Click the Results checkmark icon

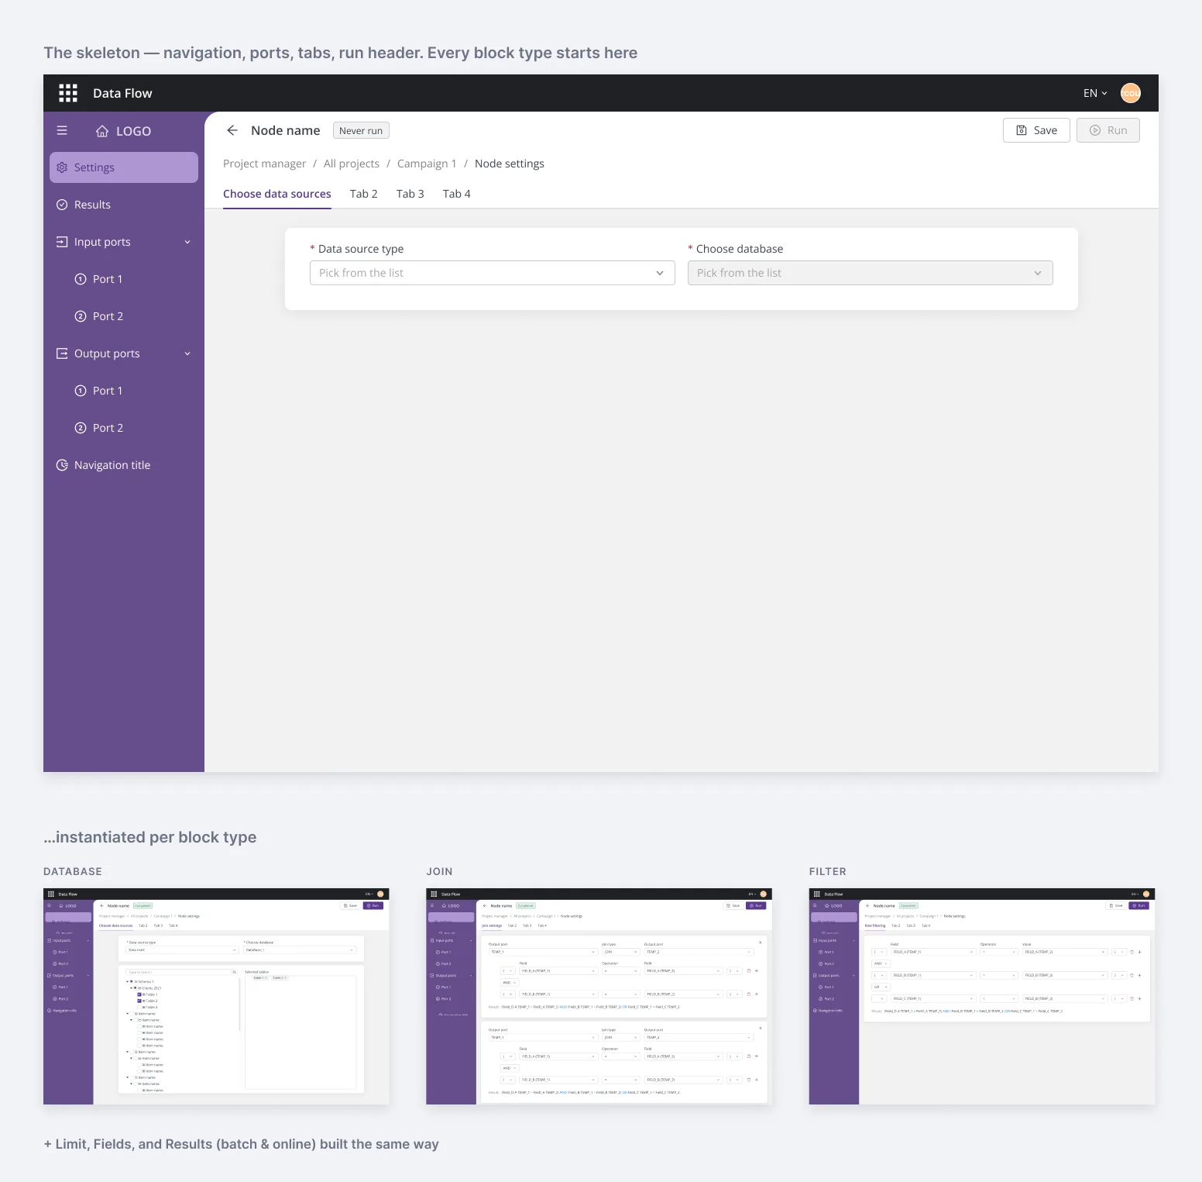[62, 205]
